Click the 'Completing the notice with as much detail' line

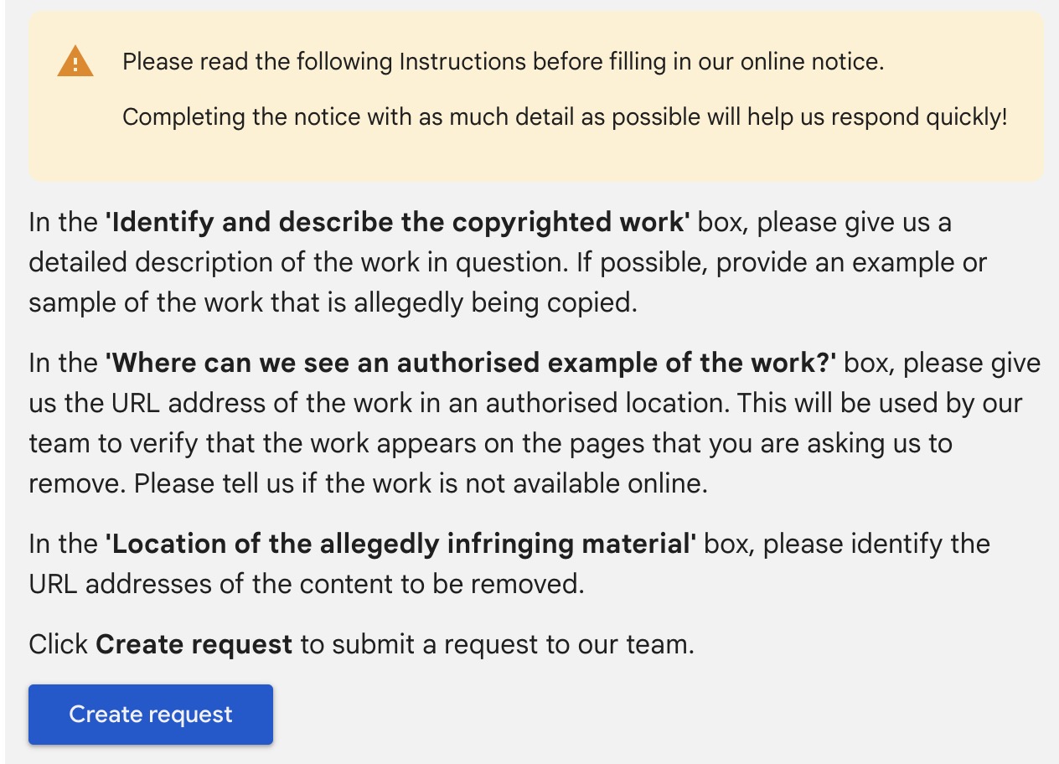564,117
